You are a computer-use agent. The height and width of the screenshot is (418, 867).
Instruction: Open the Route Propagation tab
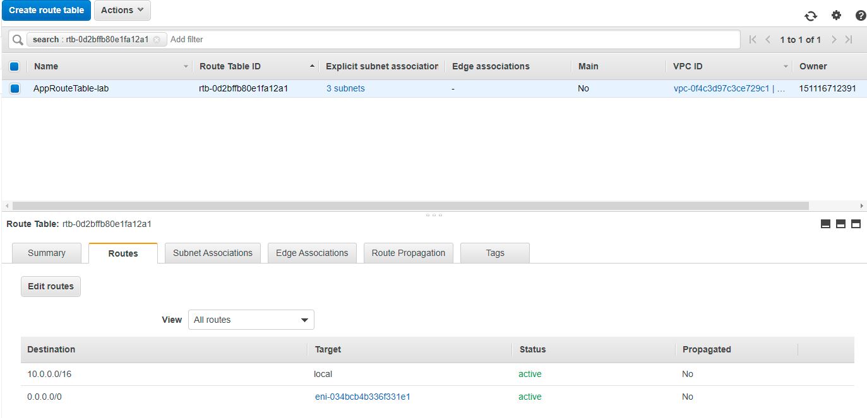409,253
